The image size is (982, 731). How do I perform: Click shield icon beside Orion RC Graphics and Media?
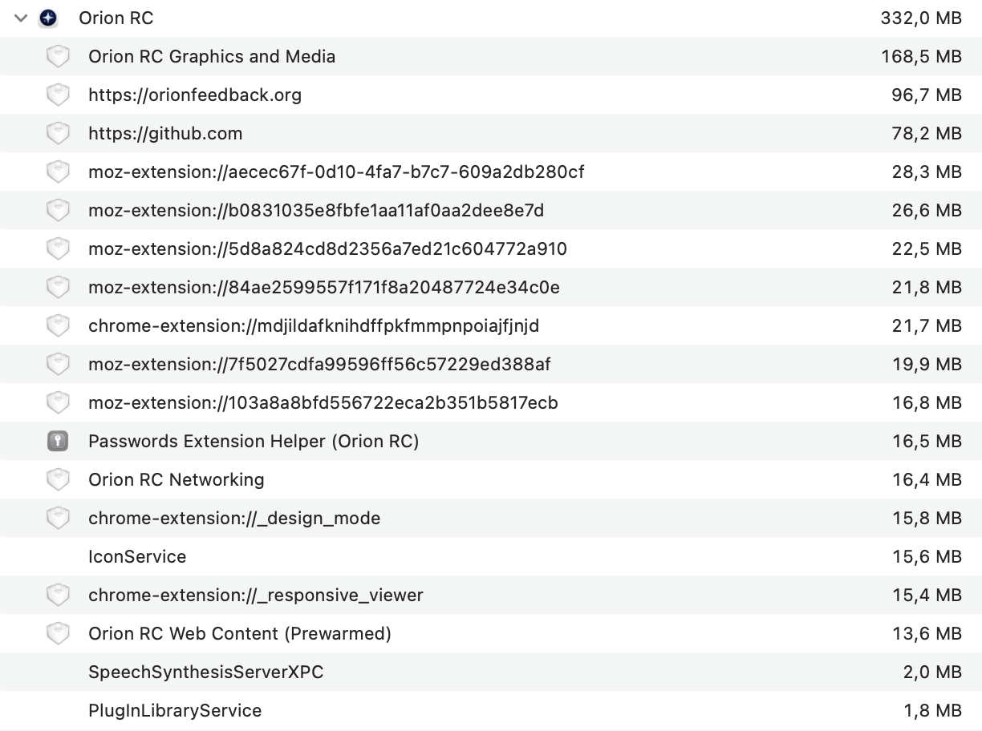[x=58, y=56]
